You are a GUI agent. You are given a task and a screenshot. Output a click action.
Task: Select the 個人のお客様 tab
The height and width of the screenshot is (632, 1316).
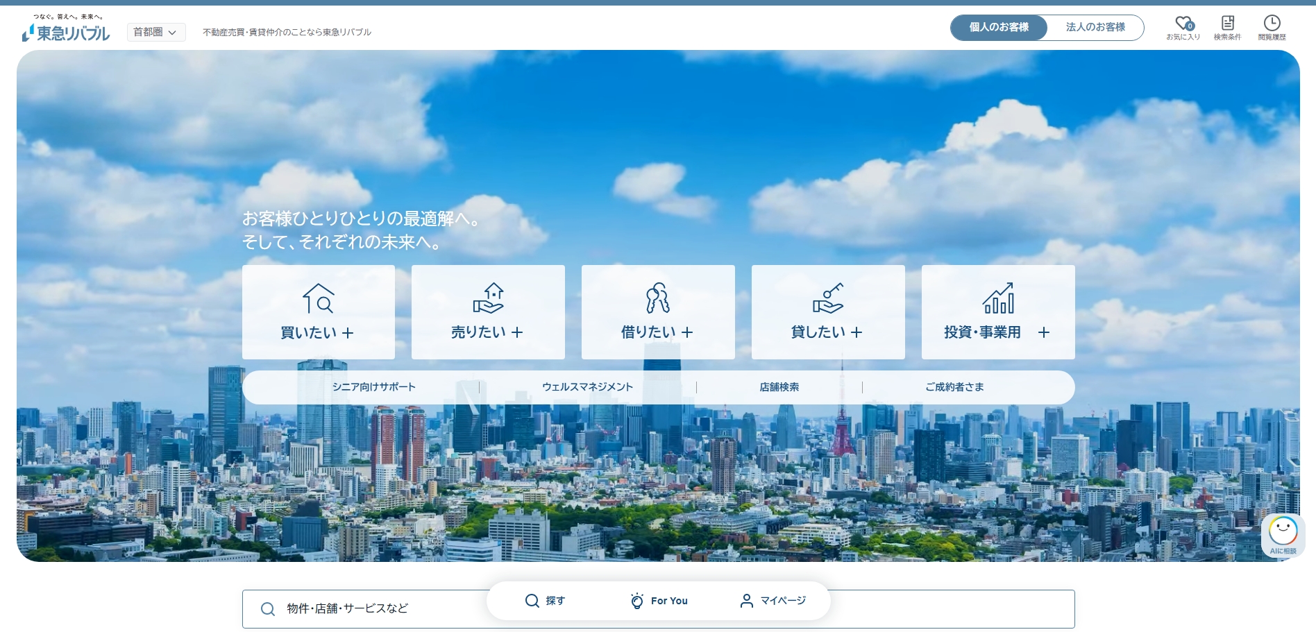999,28
